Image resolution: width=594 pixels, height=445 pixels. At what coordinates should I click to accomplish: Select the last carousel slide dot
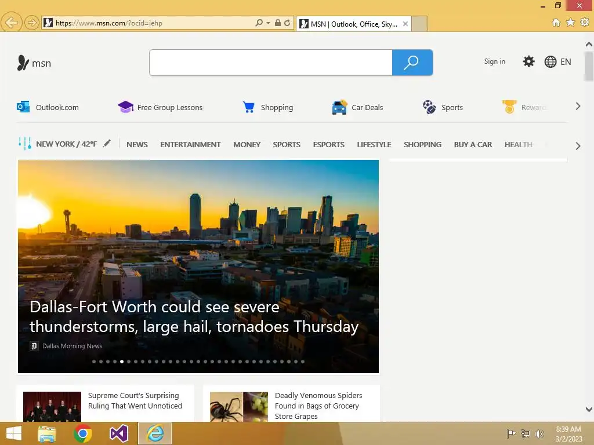tap(303, 362)
